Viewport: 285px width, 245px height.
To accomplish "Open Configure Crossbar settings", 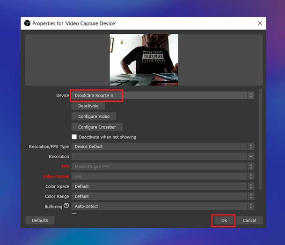I will click(x=97, y=127).
